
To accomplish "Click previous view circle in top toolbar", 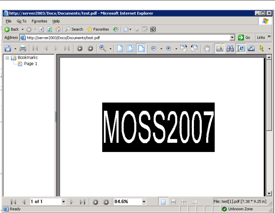I will click(x=80, y=49).
